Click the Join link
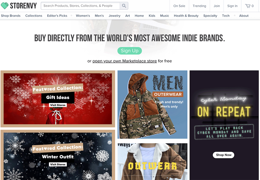 217,6
